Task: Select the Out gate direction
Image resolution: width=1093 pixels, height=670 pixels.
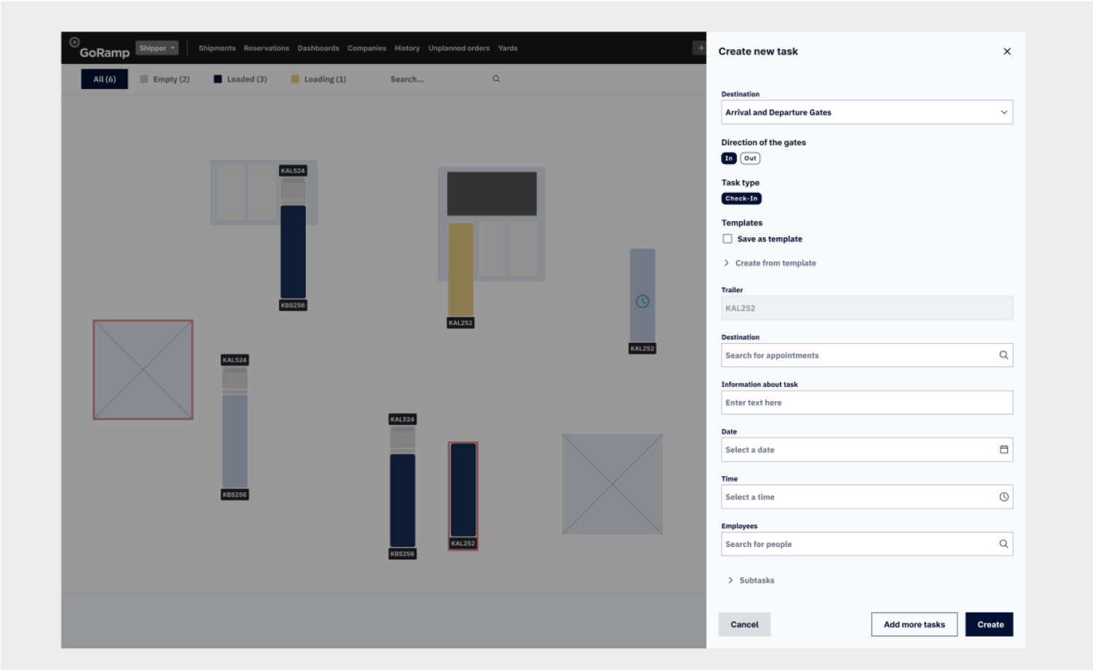Action: point(750,158)
